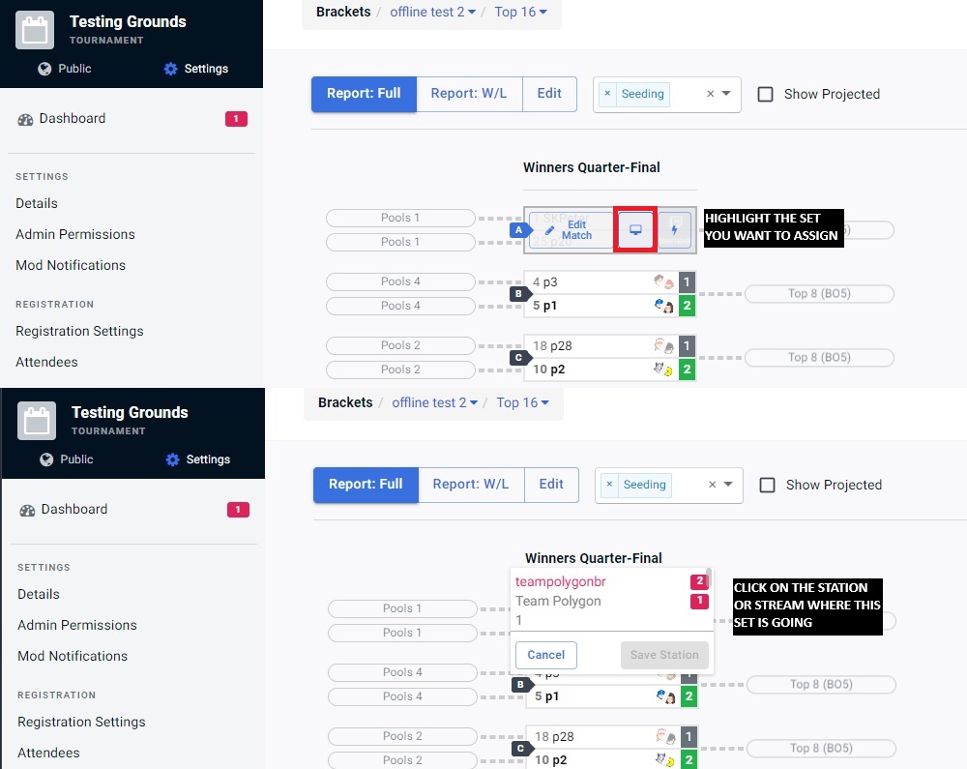Click first Pools 4 pill in upper bracket
Image resolution: width=967 pixels, height=769 pixels.
point(401,281)
